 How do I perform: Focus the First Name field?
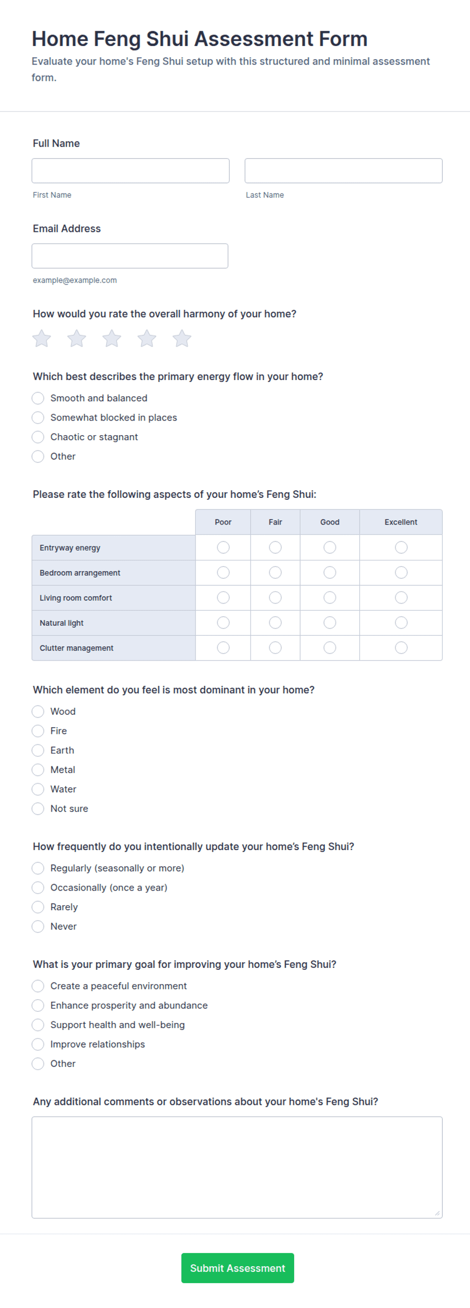(x=130, y=171)
